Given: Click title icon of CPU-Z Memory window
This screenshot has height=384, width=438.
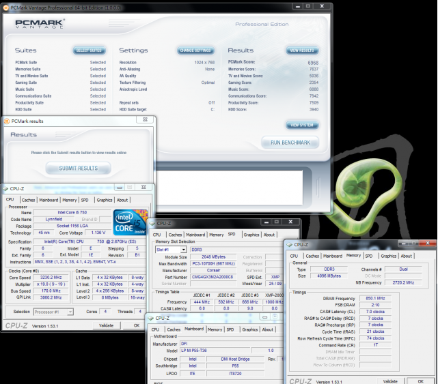Looking at the screenshot, I should click(x=290, y=245).
